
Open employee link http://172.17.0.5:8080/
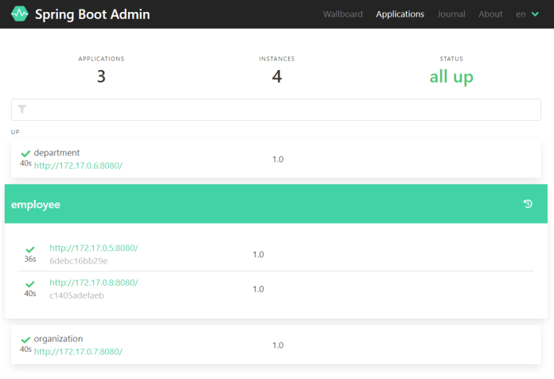click(94, 248)
